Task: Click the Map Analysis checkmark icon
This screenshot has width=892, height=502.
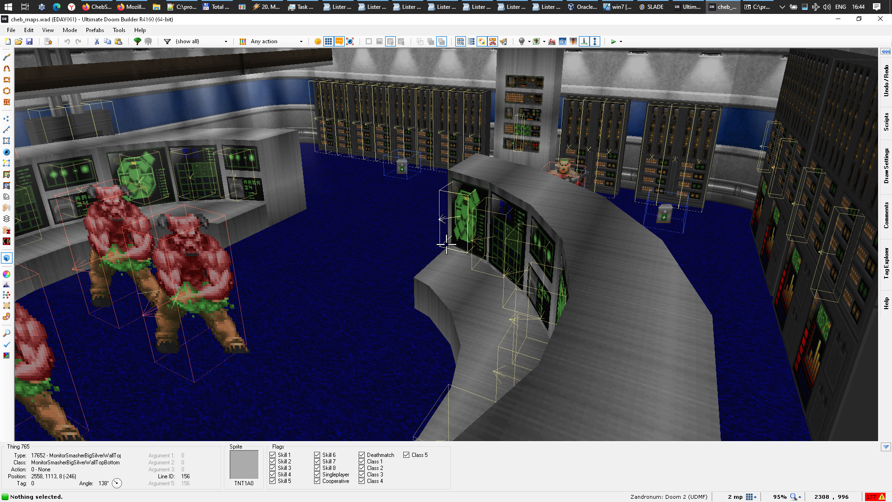Action: (7, 344)
